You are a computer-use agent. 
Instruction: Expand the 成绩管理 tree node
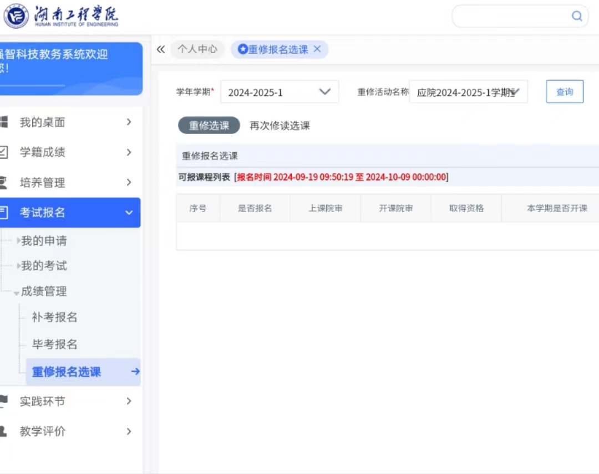(17, 292)
